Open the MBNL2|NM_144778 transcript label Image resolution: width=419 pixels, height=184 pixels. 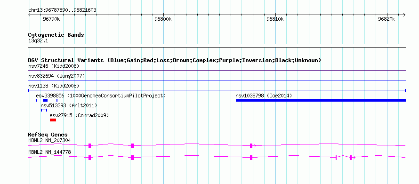(x=49, y=152)
